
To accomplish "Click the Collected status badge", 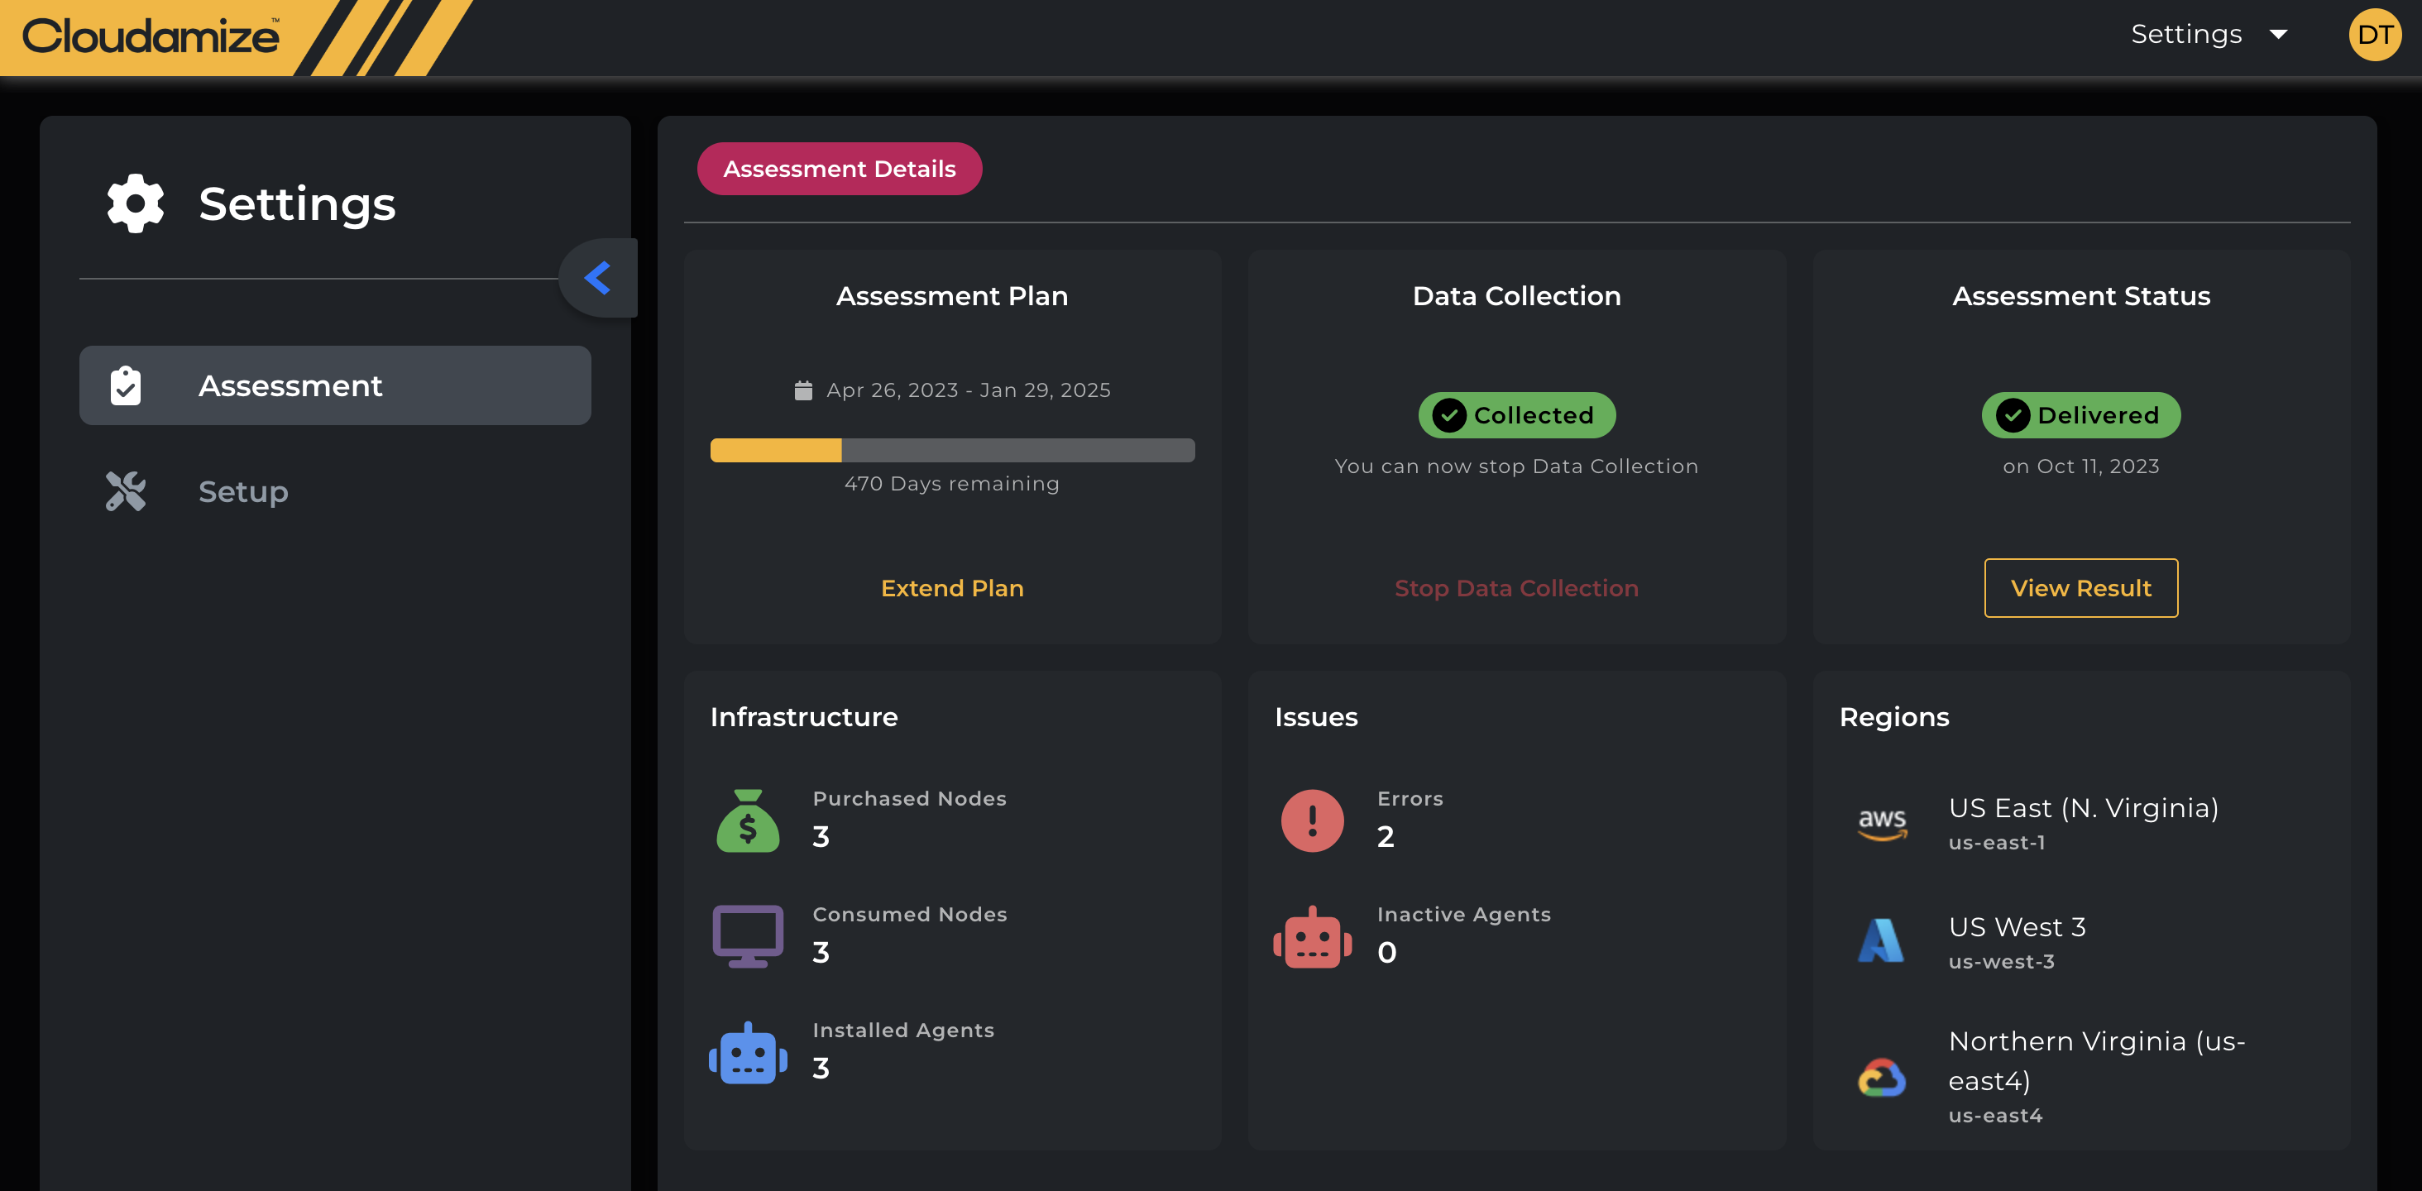I will point(1515,414).
